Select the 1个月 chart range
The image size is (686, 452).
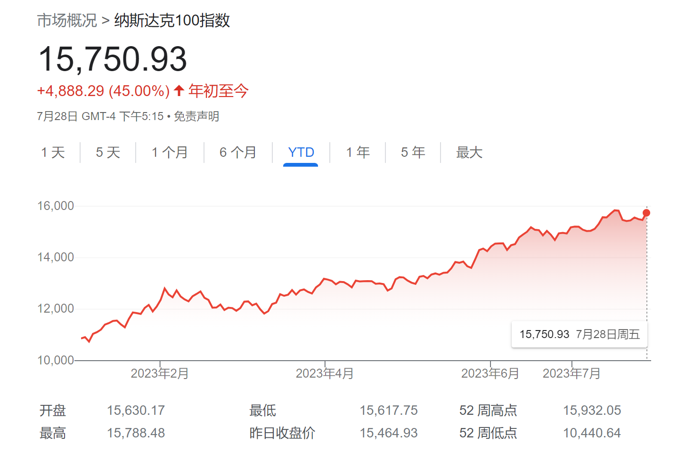(169, 152)
